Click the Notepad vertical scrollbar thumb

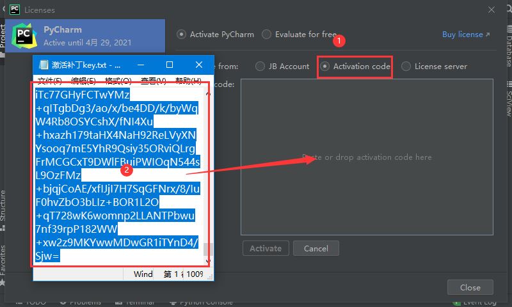click(x=207, y=249)
